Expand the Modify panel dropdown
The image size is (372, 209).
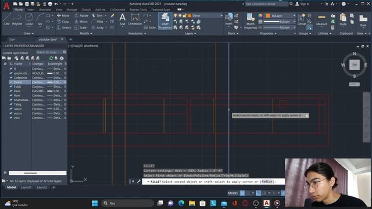pos(86,34)
